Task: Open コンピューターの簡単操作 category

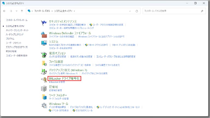Action: click(x=16, y=55)
